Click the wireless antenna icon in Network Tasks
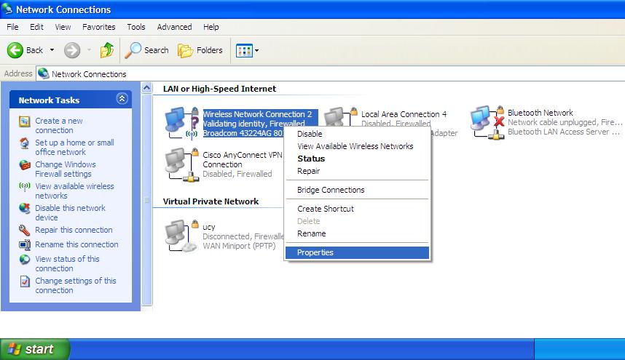The height and width of the screenshot is (360, 625). point(24,187)
